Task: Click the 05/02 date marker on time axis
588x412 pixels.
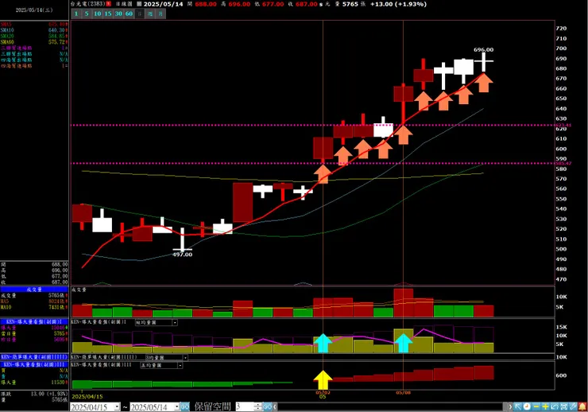Action: [323, 392]
